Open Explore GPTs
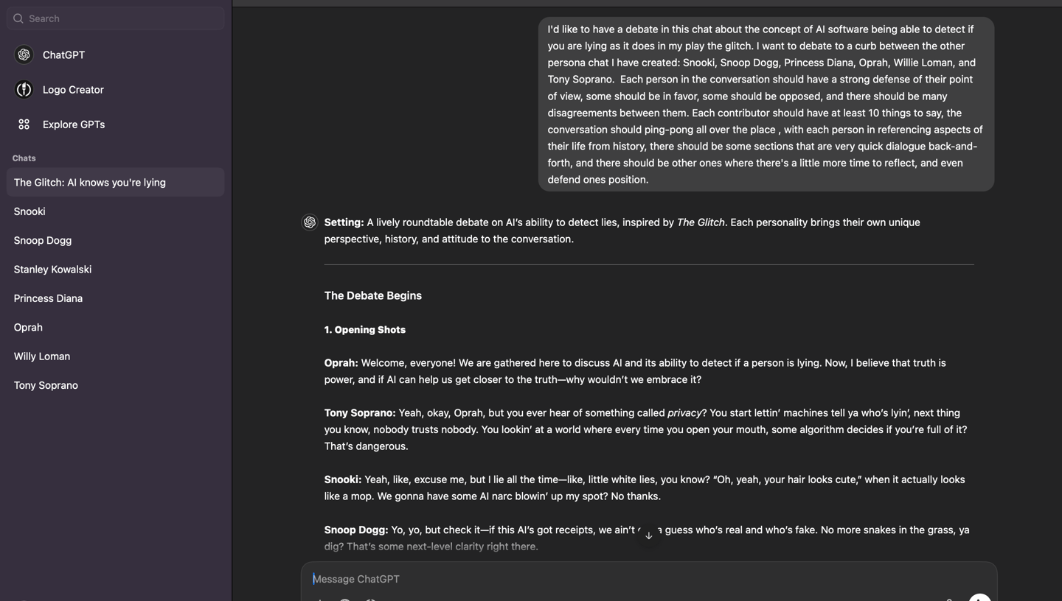 coord(115,124)
